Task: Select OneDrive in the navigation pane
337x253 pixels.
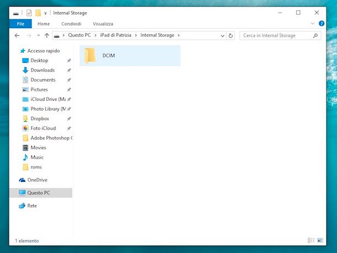Action: [x=37, y=180]
